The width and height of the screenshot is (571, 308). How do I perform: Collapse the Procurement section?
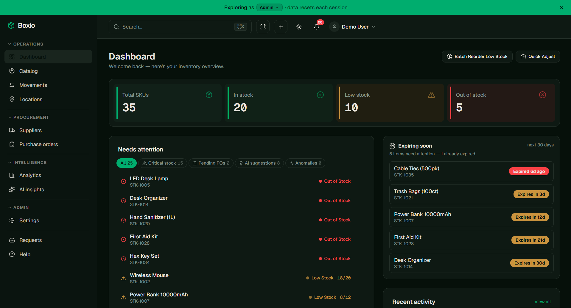point(28,117)
